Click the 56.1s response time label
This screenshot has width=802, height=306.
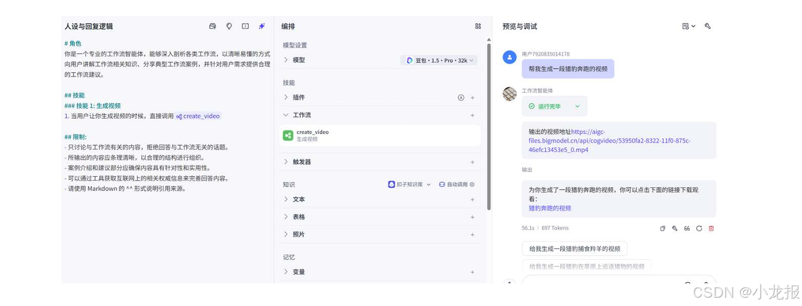pos(528,228)
